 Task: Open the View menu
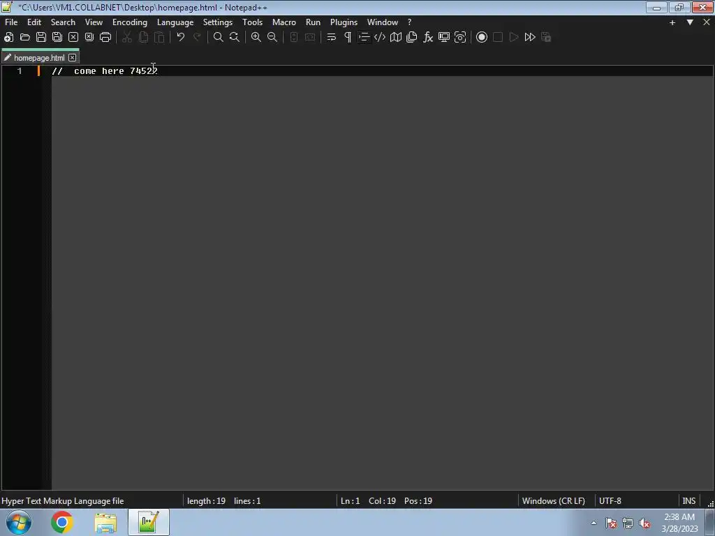94,22
